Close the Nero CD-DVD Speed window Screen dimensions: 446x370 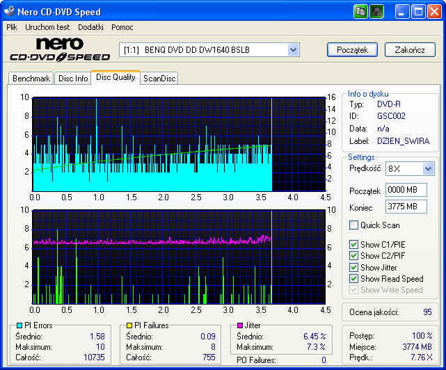[435, 12]
